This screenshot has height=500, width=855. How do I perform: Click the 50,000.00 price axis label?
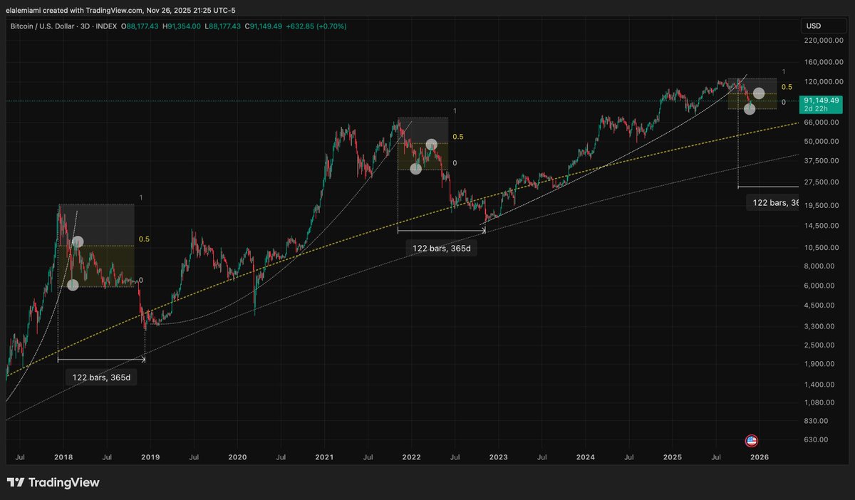pos(822,141)
